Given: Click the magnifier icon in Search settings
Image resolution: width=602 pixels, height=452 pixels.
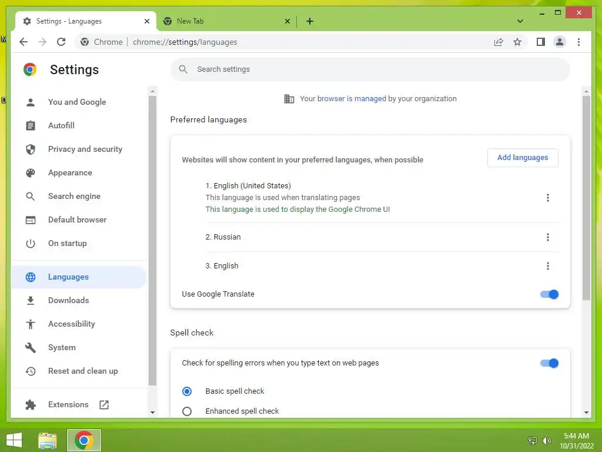Looking at the screenshot, I should coord(183,69).
